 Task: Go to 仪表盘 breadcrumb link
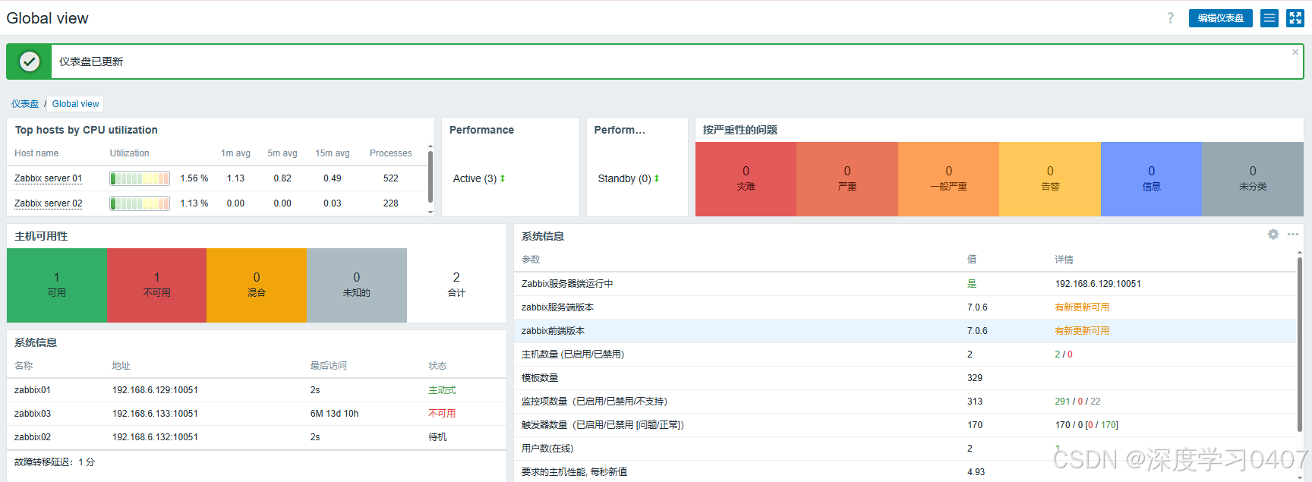(x=25, y=104)
